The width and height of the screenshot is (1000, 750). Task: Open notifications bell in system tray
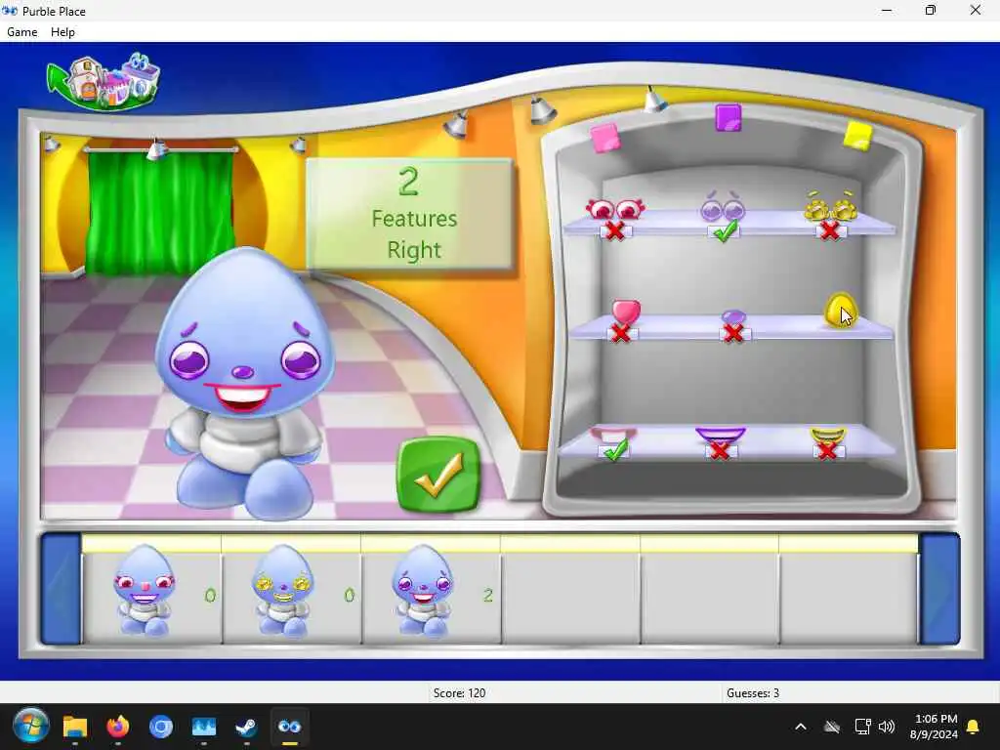tap(974, 727)
